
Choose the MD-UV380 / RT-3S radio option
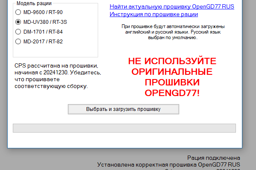(x=18, y=22)
